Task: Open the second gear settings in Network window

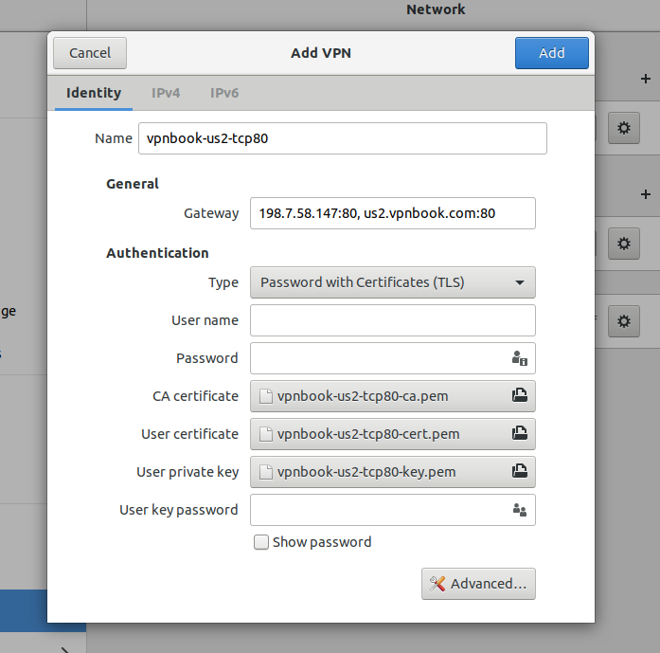Action: [x=623, y=244]
